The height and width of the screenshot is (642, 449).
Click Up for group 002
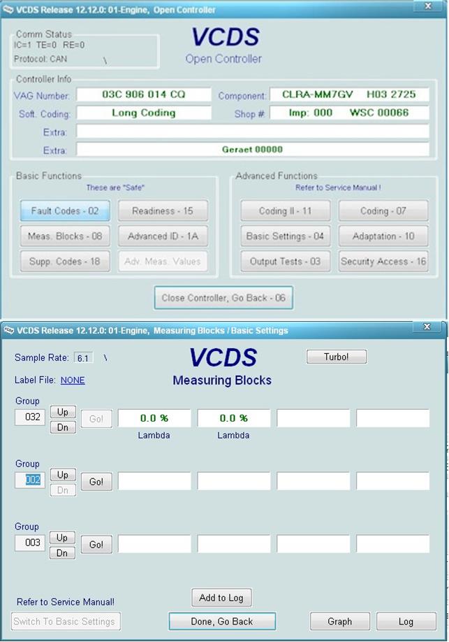click(x=63, y=475)
